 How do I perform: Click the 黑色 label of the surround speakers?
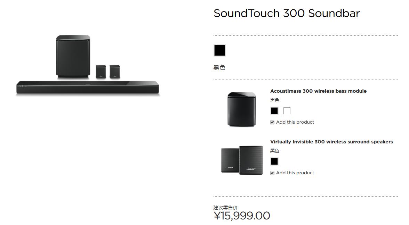tap(274, 151)
